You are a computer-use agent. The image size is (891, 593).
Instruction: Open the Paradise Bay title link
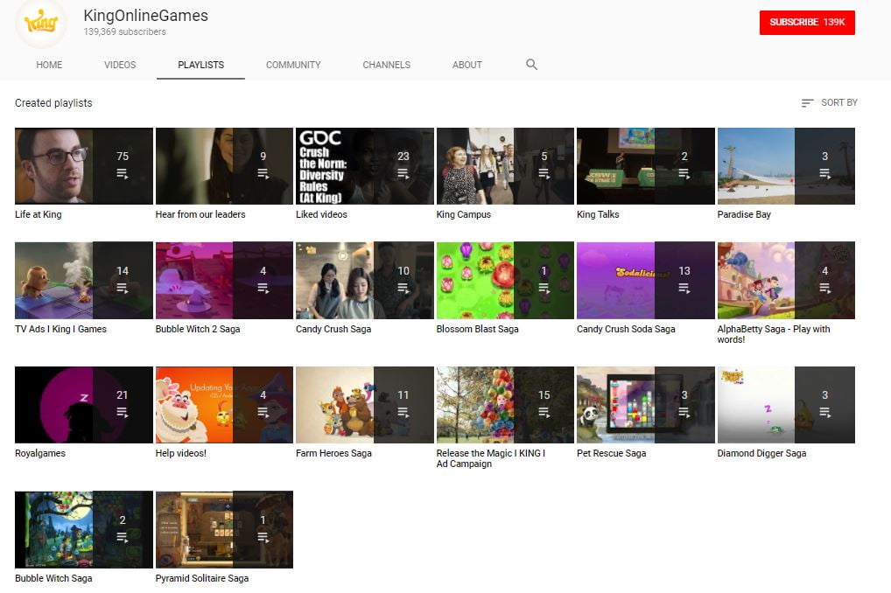tap(744, 214)
